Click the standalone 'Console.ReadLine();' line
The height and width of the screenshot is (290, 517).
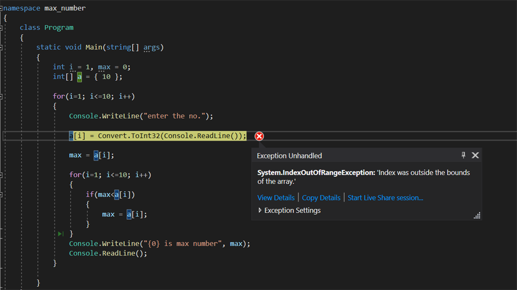pos(108,254)
